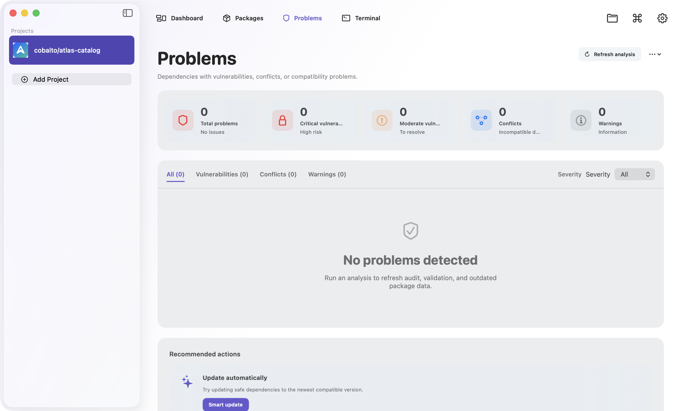Click the Terminal prompt icon

click(346, 18)
